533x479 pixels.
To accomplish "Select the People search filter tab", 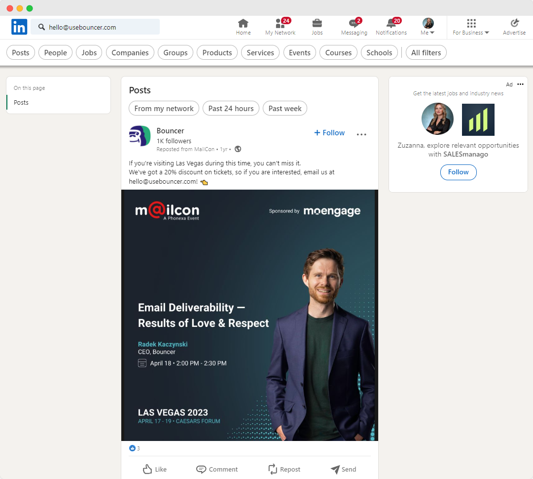I will pos(55,53).
